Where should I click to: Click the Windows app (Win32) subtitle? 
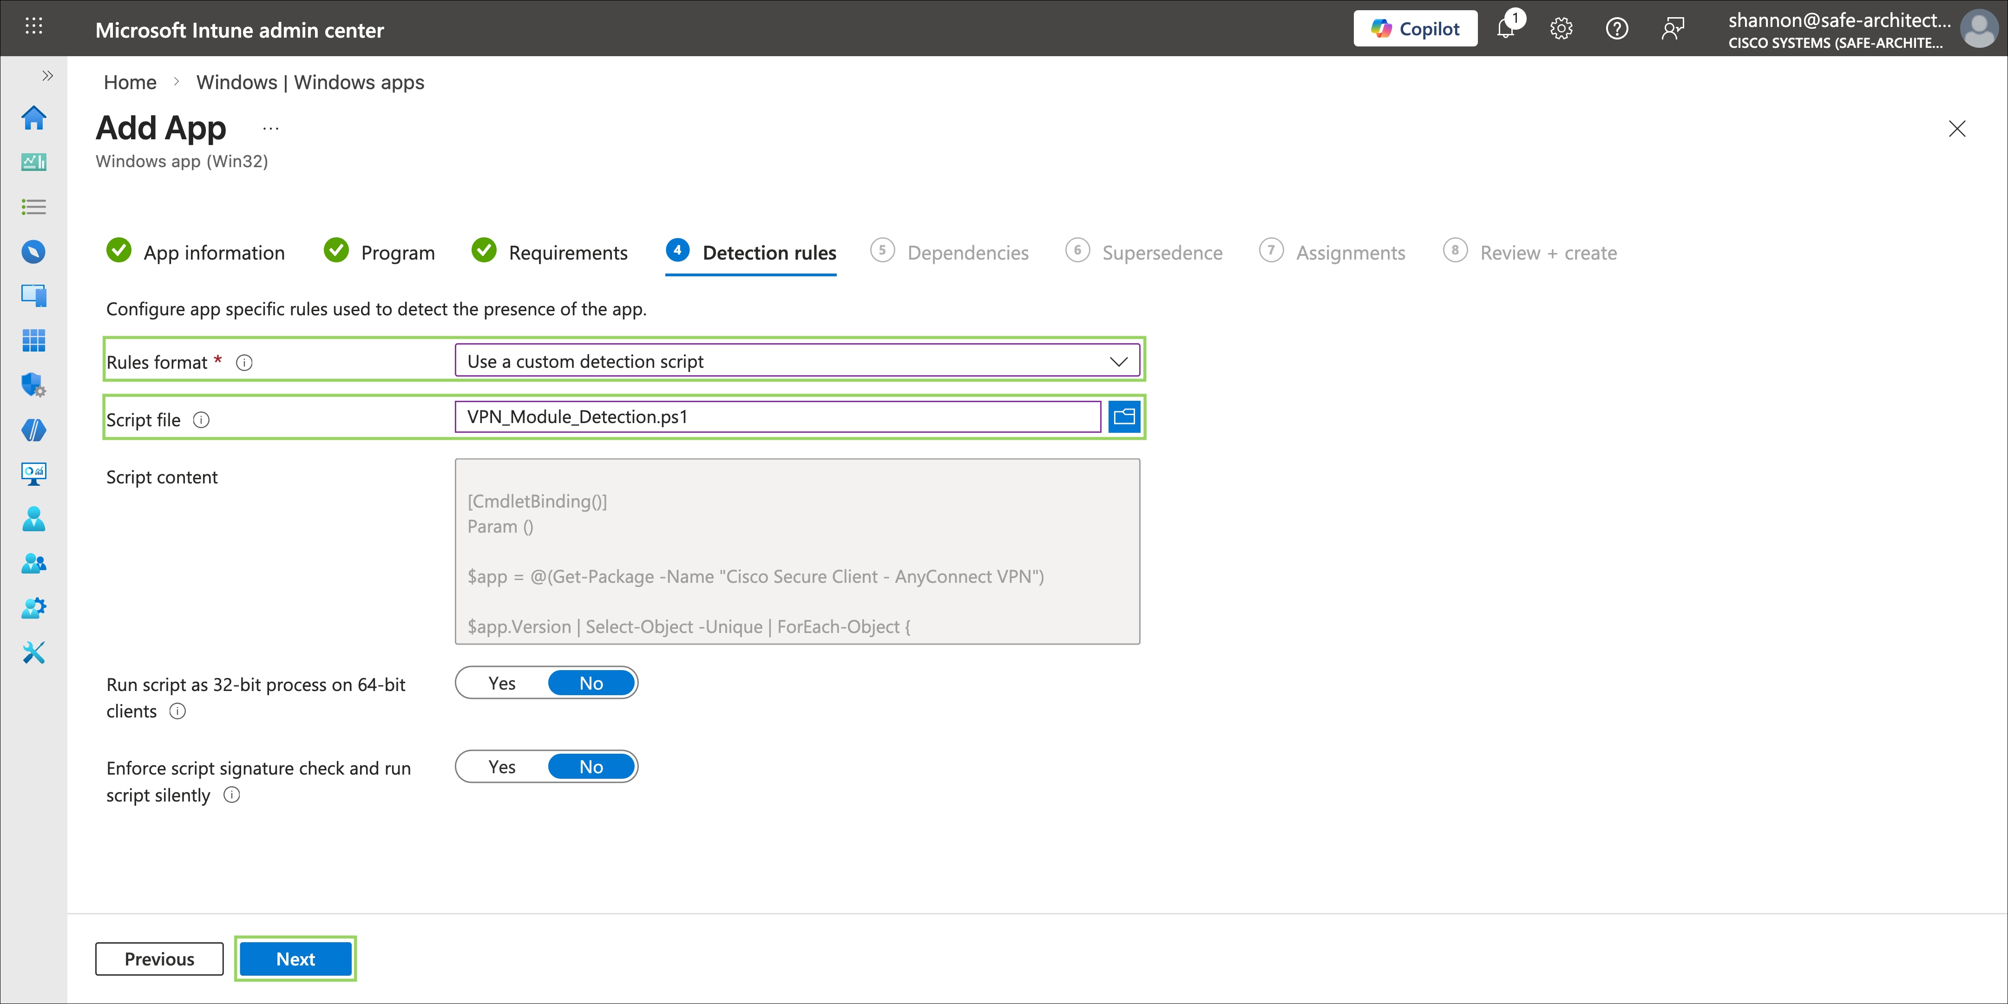click(x=182, y=161)
